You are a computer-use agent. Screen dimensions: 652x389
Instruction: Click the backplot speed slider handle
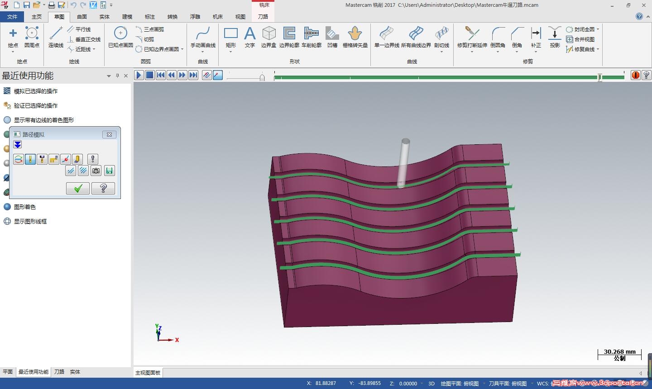coord(262,78)
